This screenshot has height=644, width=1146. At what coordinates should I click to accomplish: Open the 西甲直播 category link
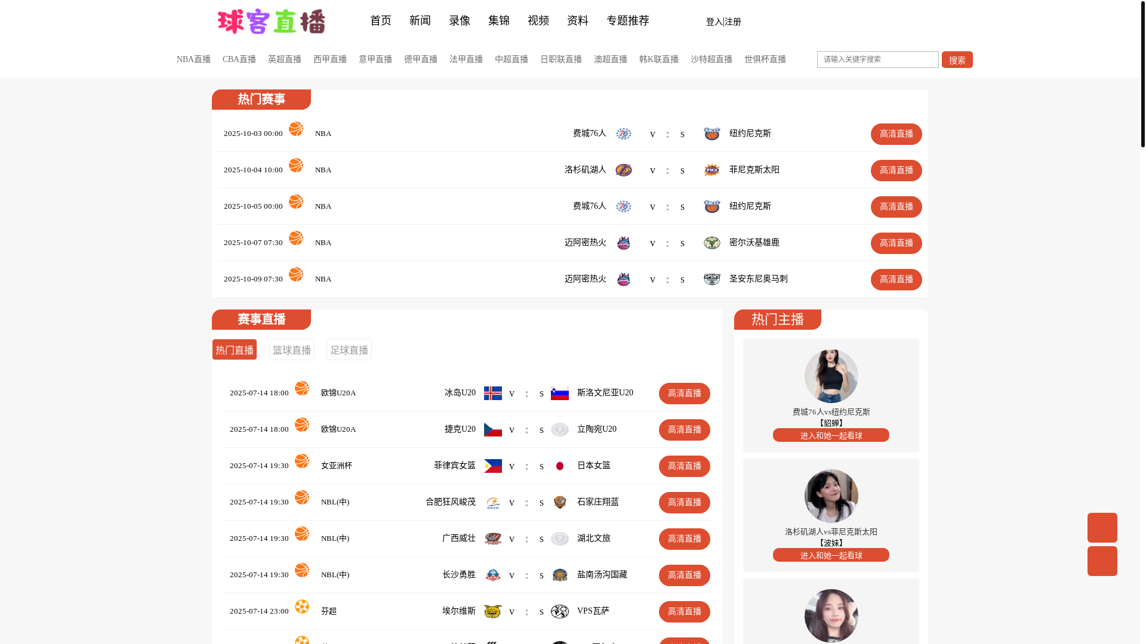330,59
